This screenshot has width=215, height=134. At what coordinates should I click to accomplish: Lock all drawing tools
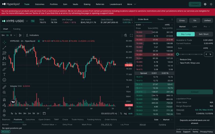[4, 110]
